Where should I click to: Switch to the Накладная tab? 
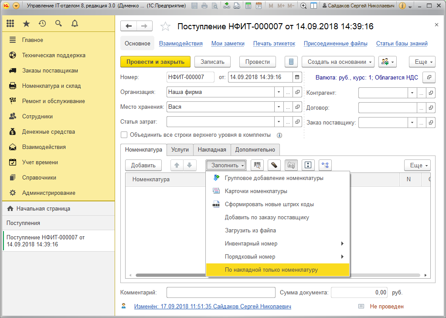[212, 150]
